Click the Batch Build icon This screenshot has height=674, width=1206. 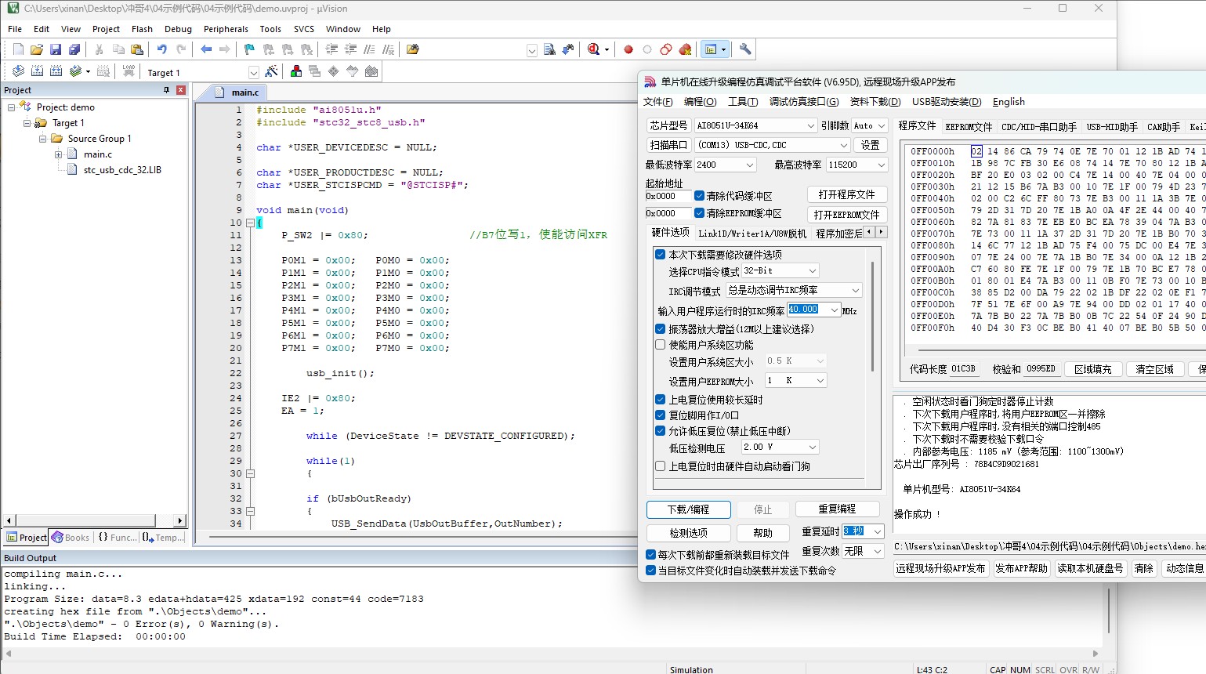75,71
